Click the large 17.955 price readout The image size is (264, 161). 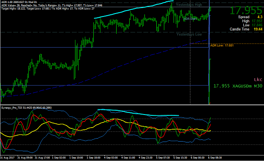(x=246, y=10)
